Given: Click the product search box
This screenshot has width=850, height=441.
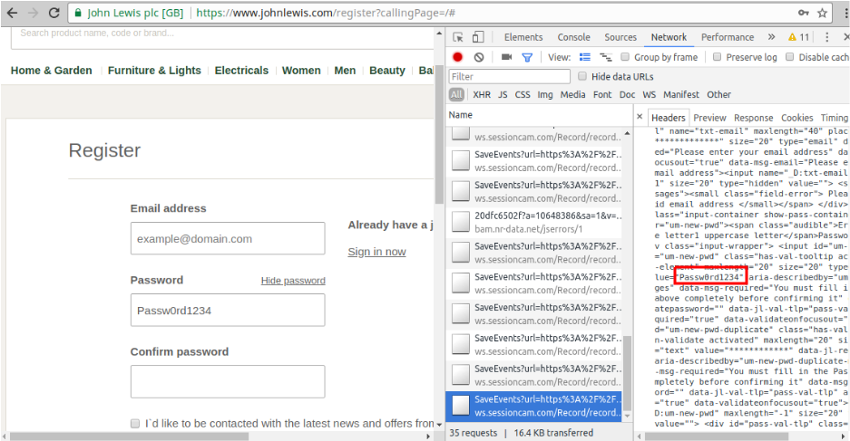Looking at the screenshot, I should 221,37.
